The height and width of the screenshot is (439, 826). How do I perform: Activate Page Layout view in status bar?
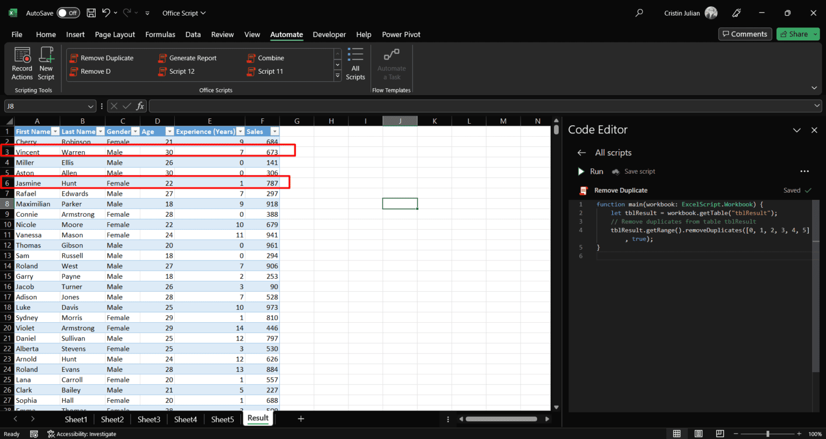tap(698, 434)
